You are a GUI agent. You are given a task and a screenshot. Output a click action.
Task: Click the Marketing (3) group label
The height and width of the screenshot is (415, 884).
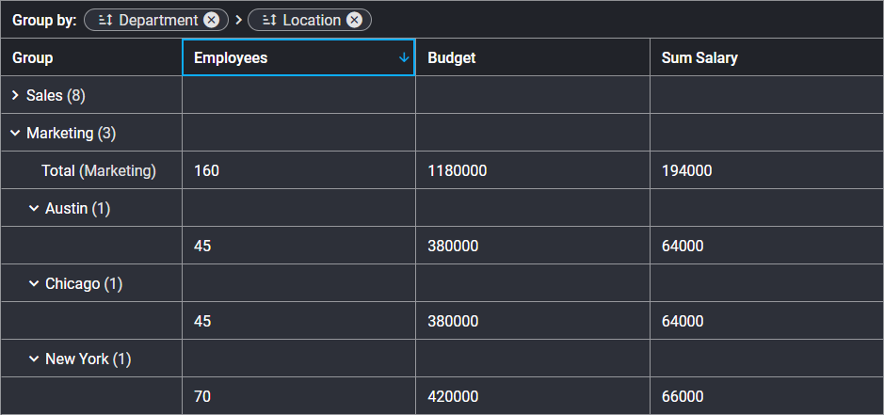(x=71, y=133)
